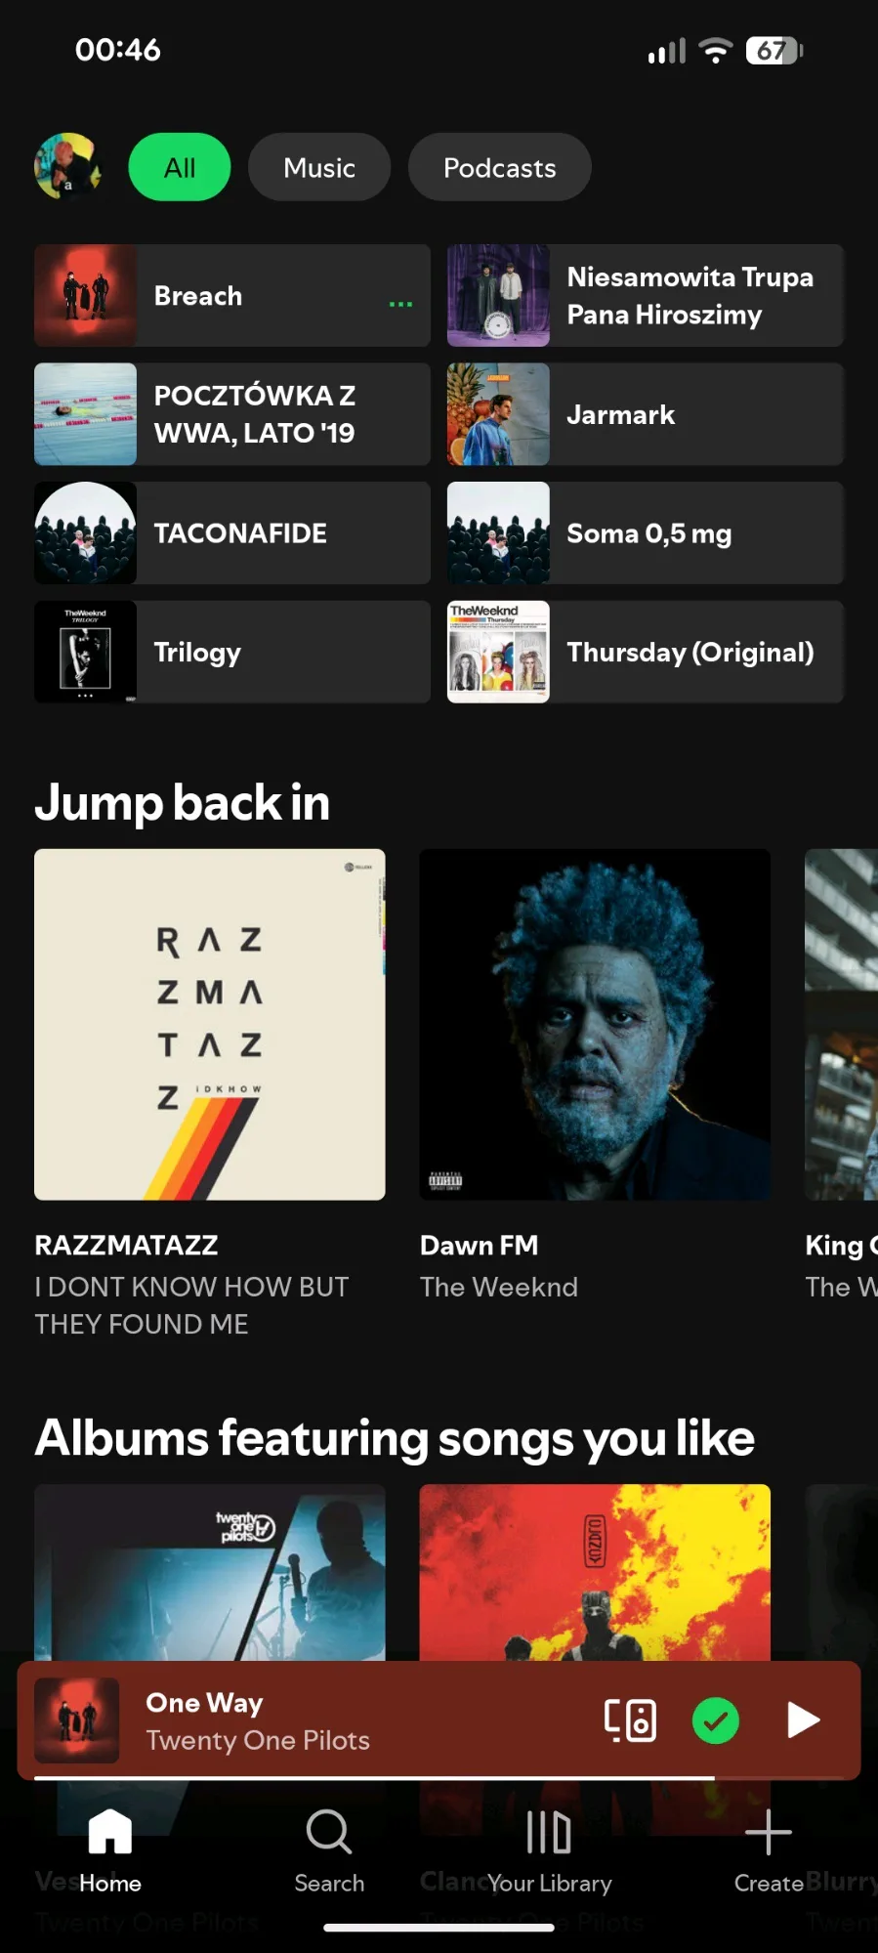Open the Jarmark shortcut tile
Screen dimensions: 878x1953
[x=646, y=414]
